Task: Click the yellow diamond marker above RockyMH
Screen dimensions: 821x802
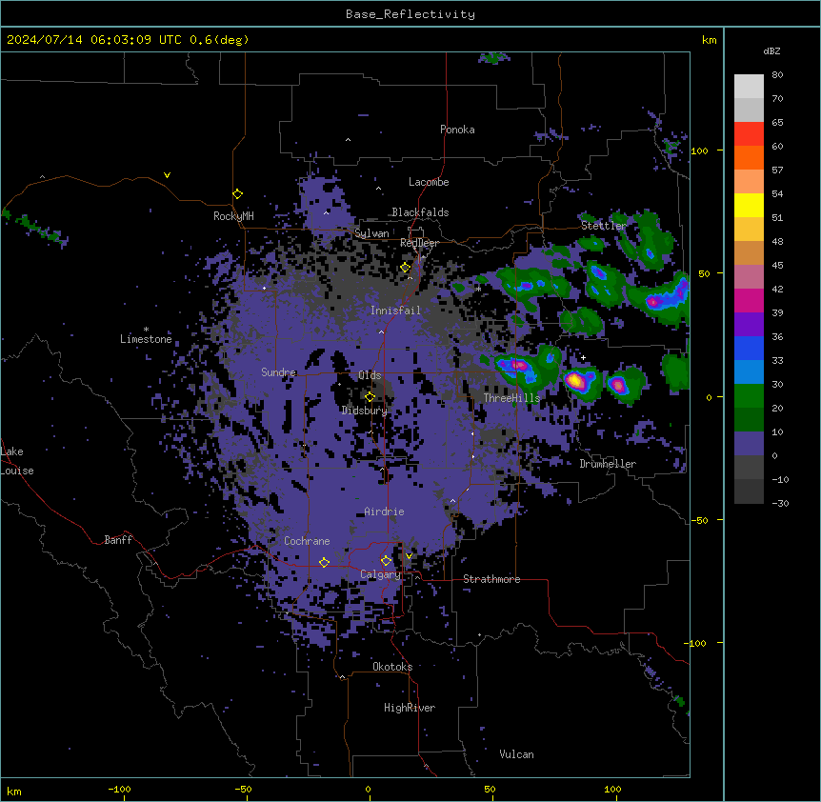Action: coord(238,194)
